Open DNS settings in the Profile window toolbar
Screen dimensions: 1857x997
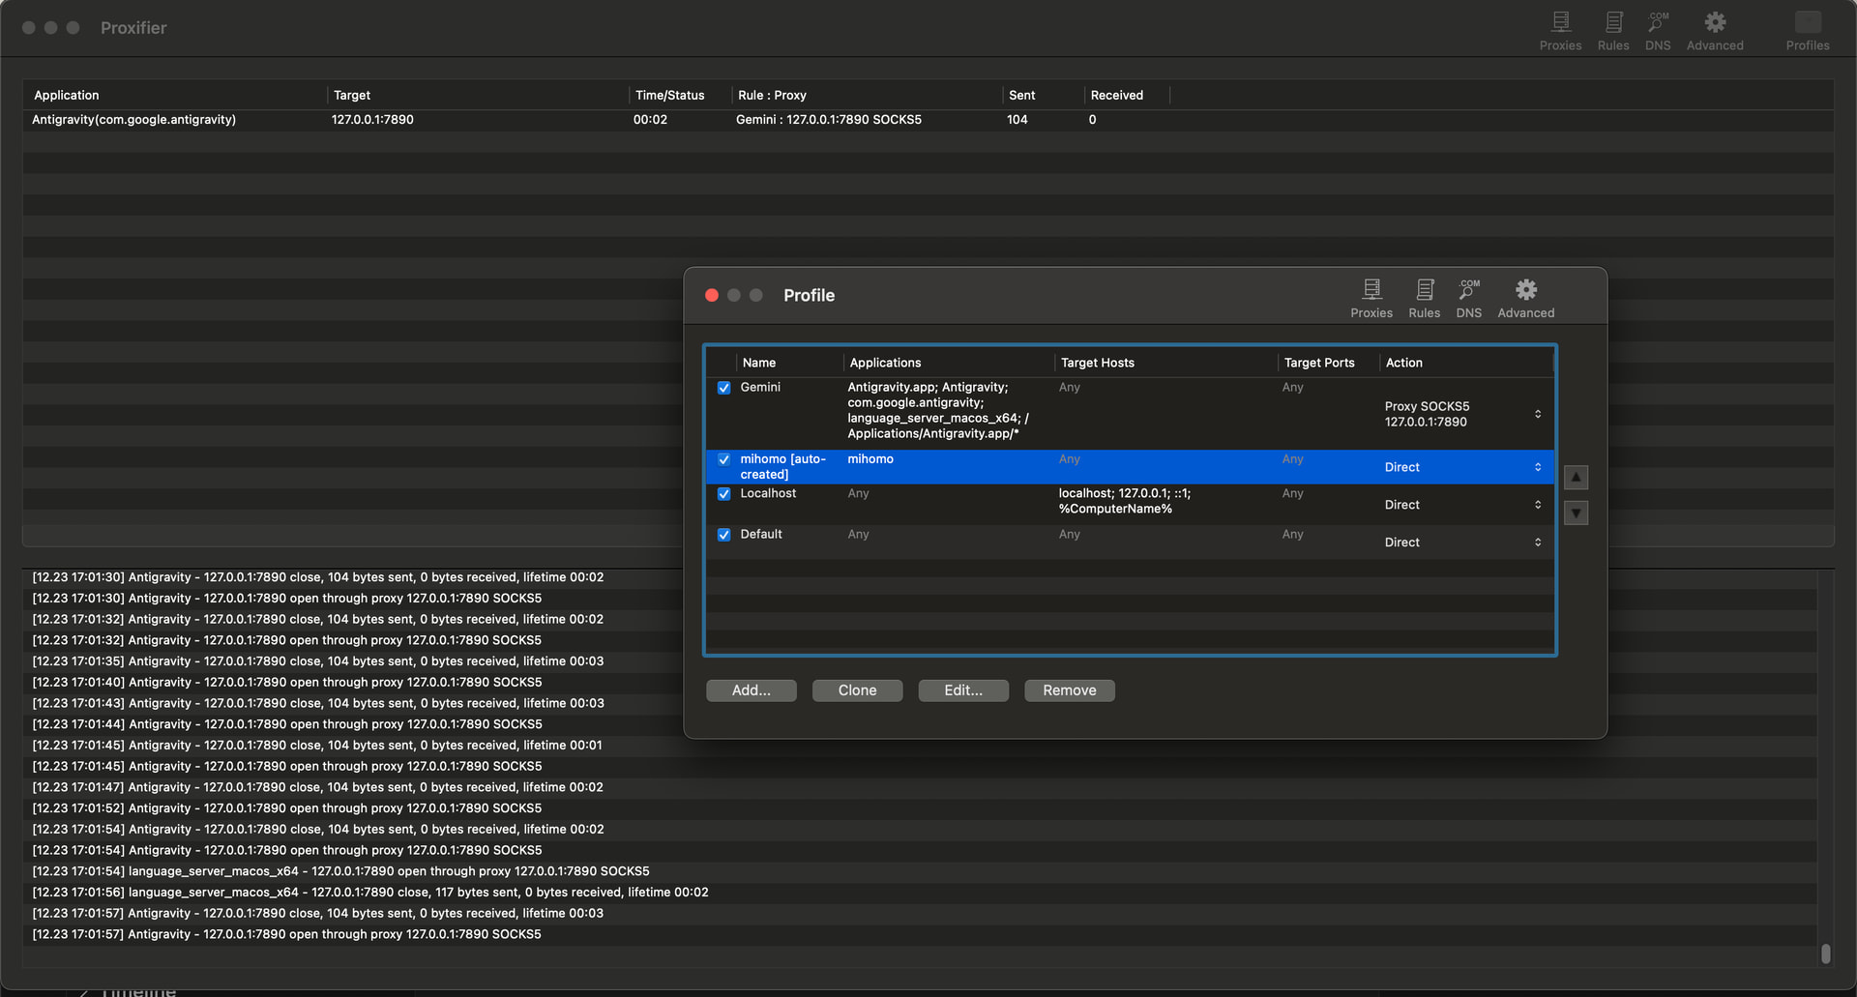(1468, 298)
